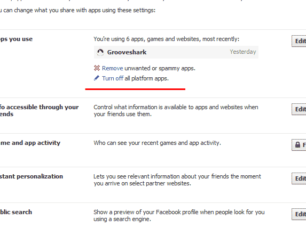Screen dimensions: 306x236
Task: Click the lock icon on the audience selector
Action: click(x=297, y=145)
